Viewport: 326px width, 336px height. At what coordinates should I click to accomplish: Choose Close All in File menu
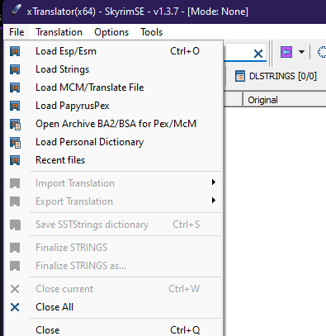[x=113, y=307]
